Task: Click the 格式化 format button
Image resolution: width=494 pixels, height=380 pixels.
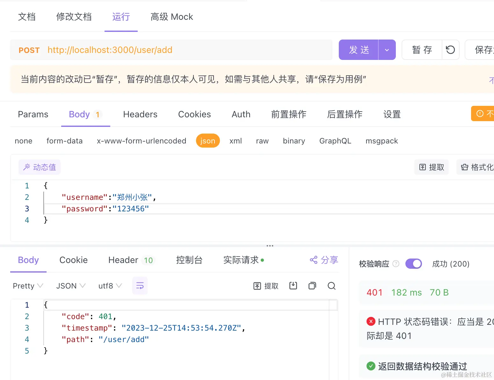Action: click(476, 167)
